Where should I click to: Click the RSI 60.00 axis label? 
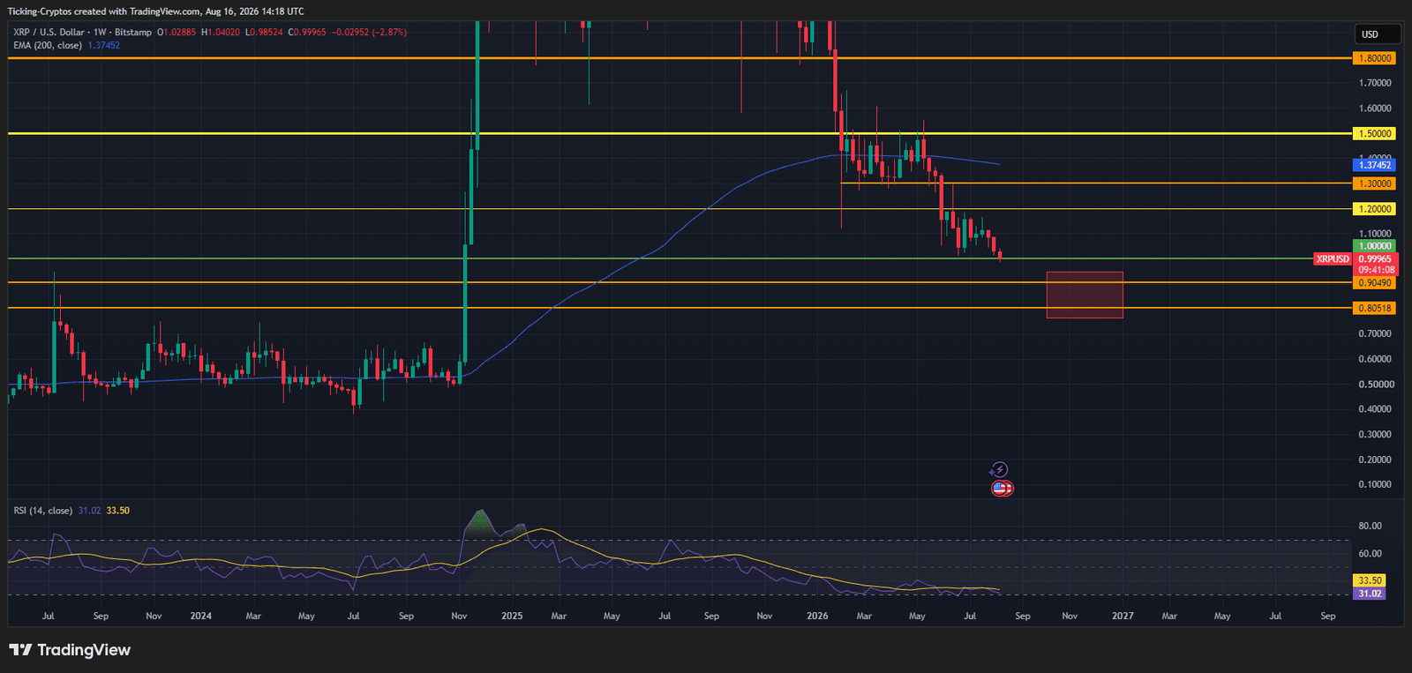[1370, 554]
